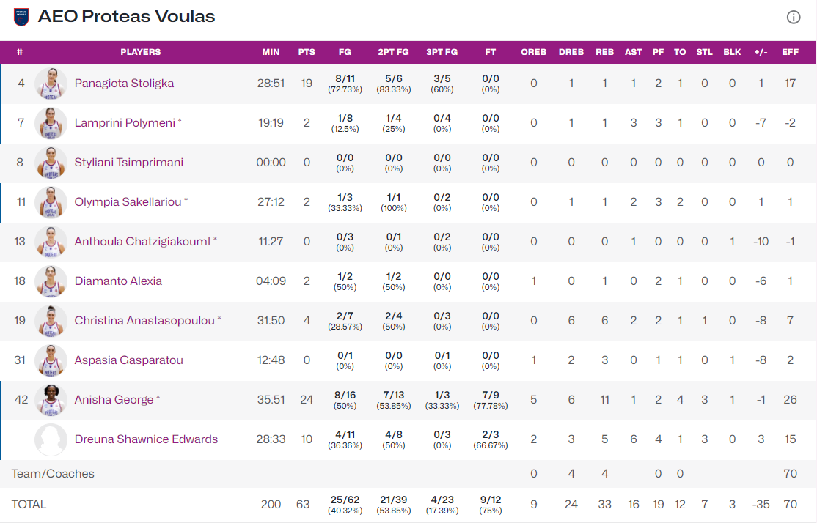The width and height of the screenshot is (817, 523).
Task: Open Anthoula Chatzigiakouml's player photo
Action: pos(51,242)
